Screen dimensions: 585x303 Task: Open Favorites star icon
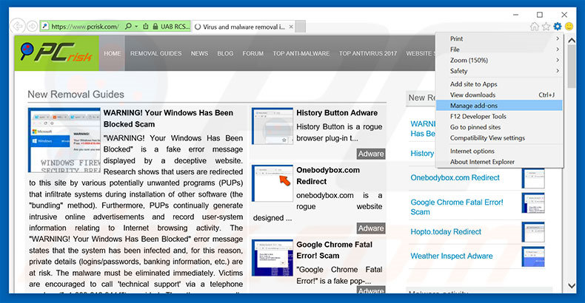(x=546, y=26)
